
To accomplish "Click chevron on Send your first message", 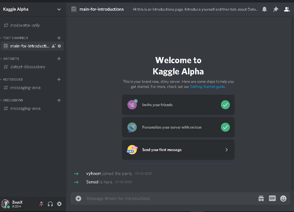I will coord(227,150).
